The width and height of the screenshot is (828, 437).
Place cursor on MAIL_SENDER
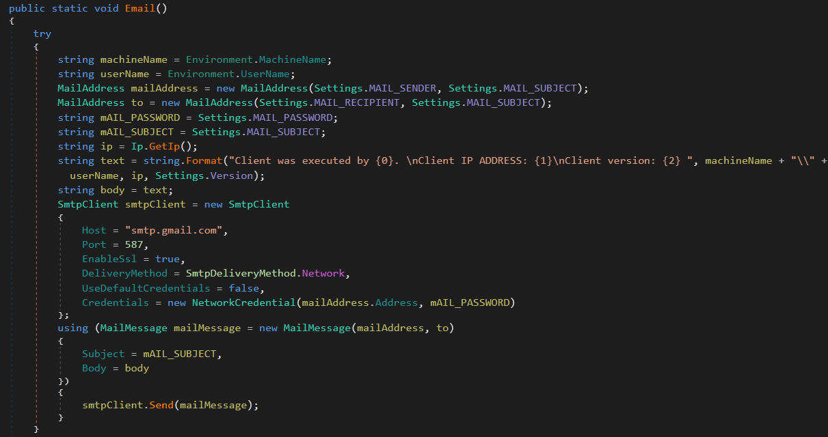tap(403, 88)
